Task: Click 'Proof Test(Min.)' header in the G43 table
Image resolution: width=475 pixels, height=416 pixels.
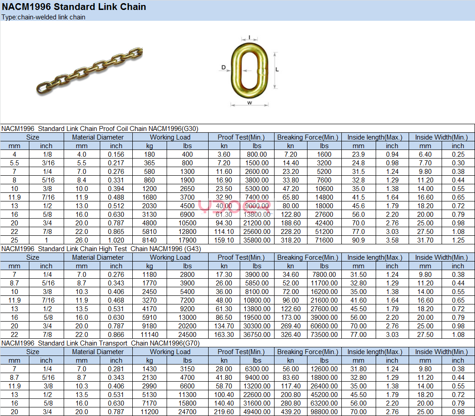Action: 241,257
